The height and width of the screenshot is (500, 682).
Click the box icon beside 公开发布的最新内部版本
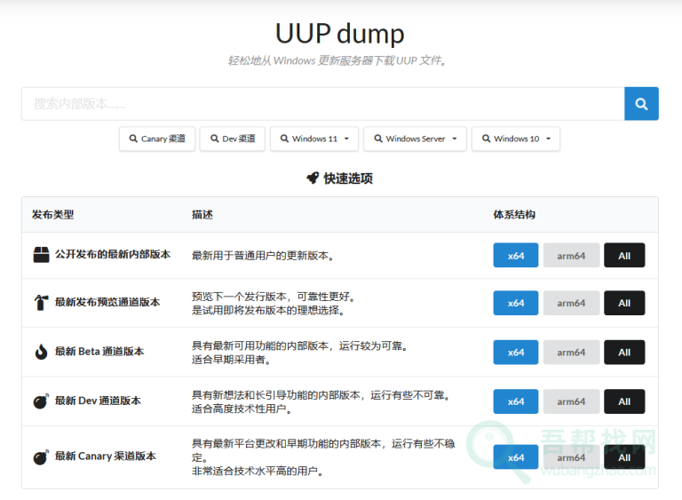pyautogui.click(x=41, y=255)
